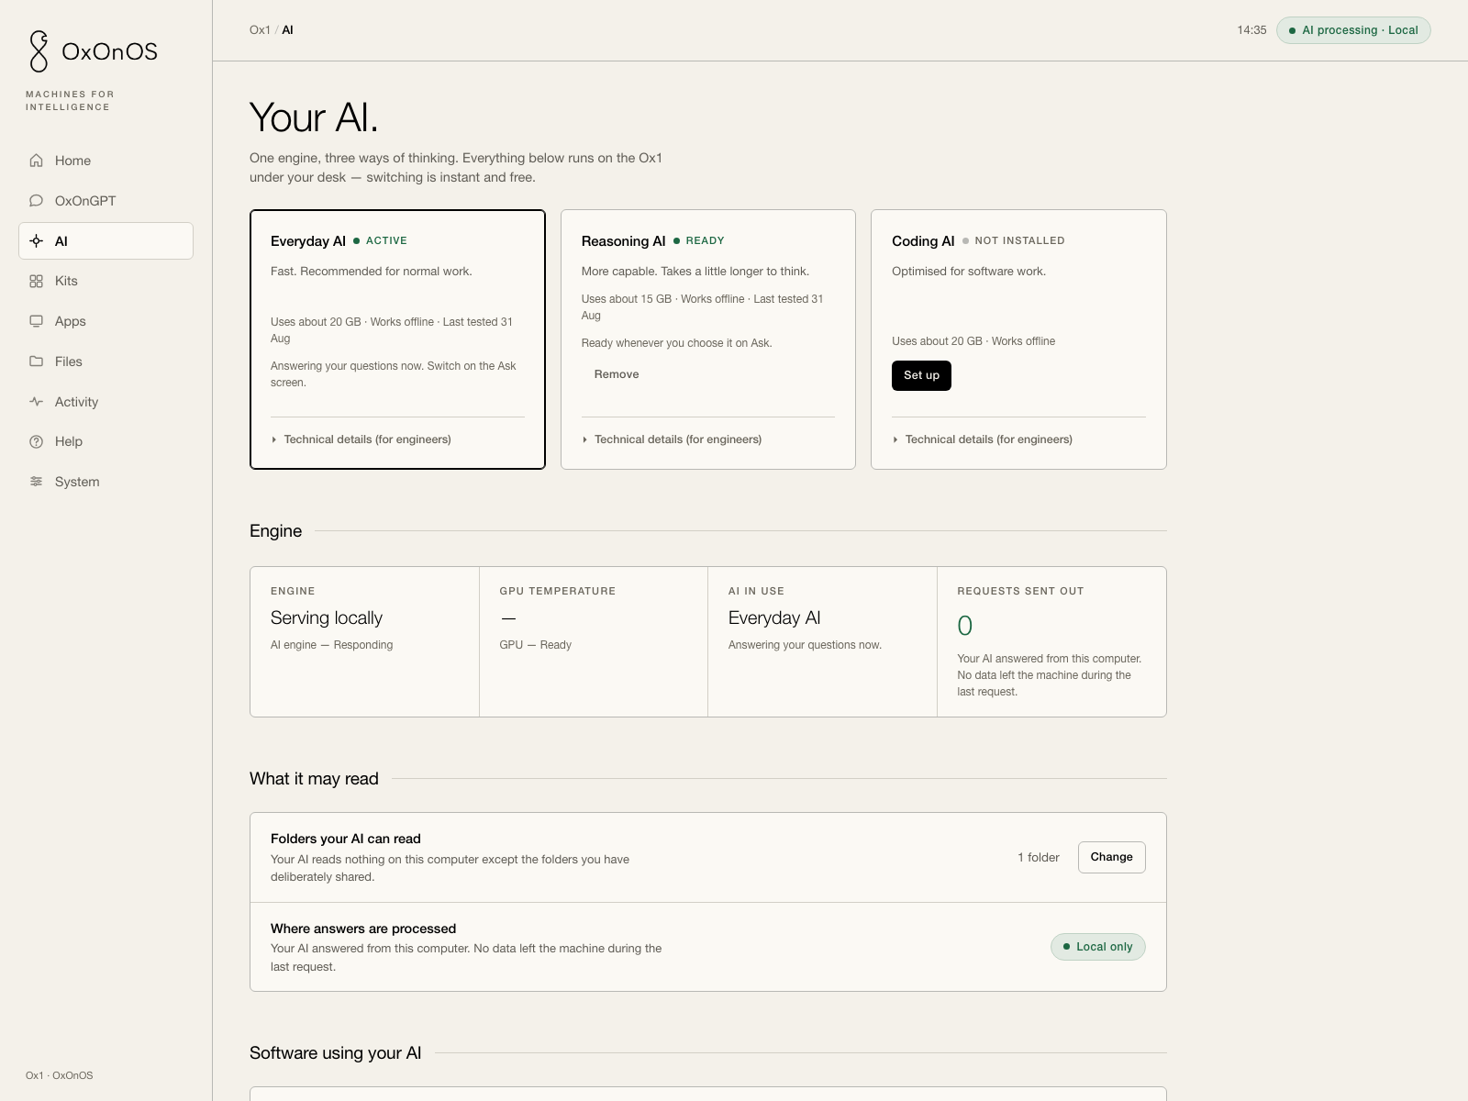Click the Software using your AI heading
The image size is (1468, 1101).
point(336,1053)
